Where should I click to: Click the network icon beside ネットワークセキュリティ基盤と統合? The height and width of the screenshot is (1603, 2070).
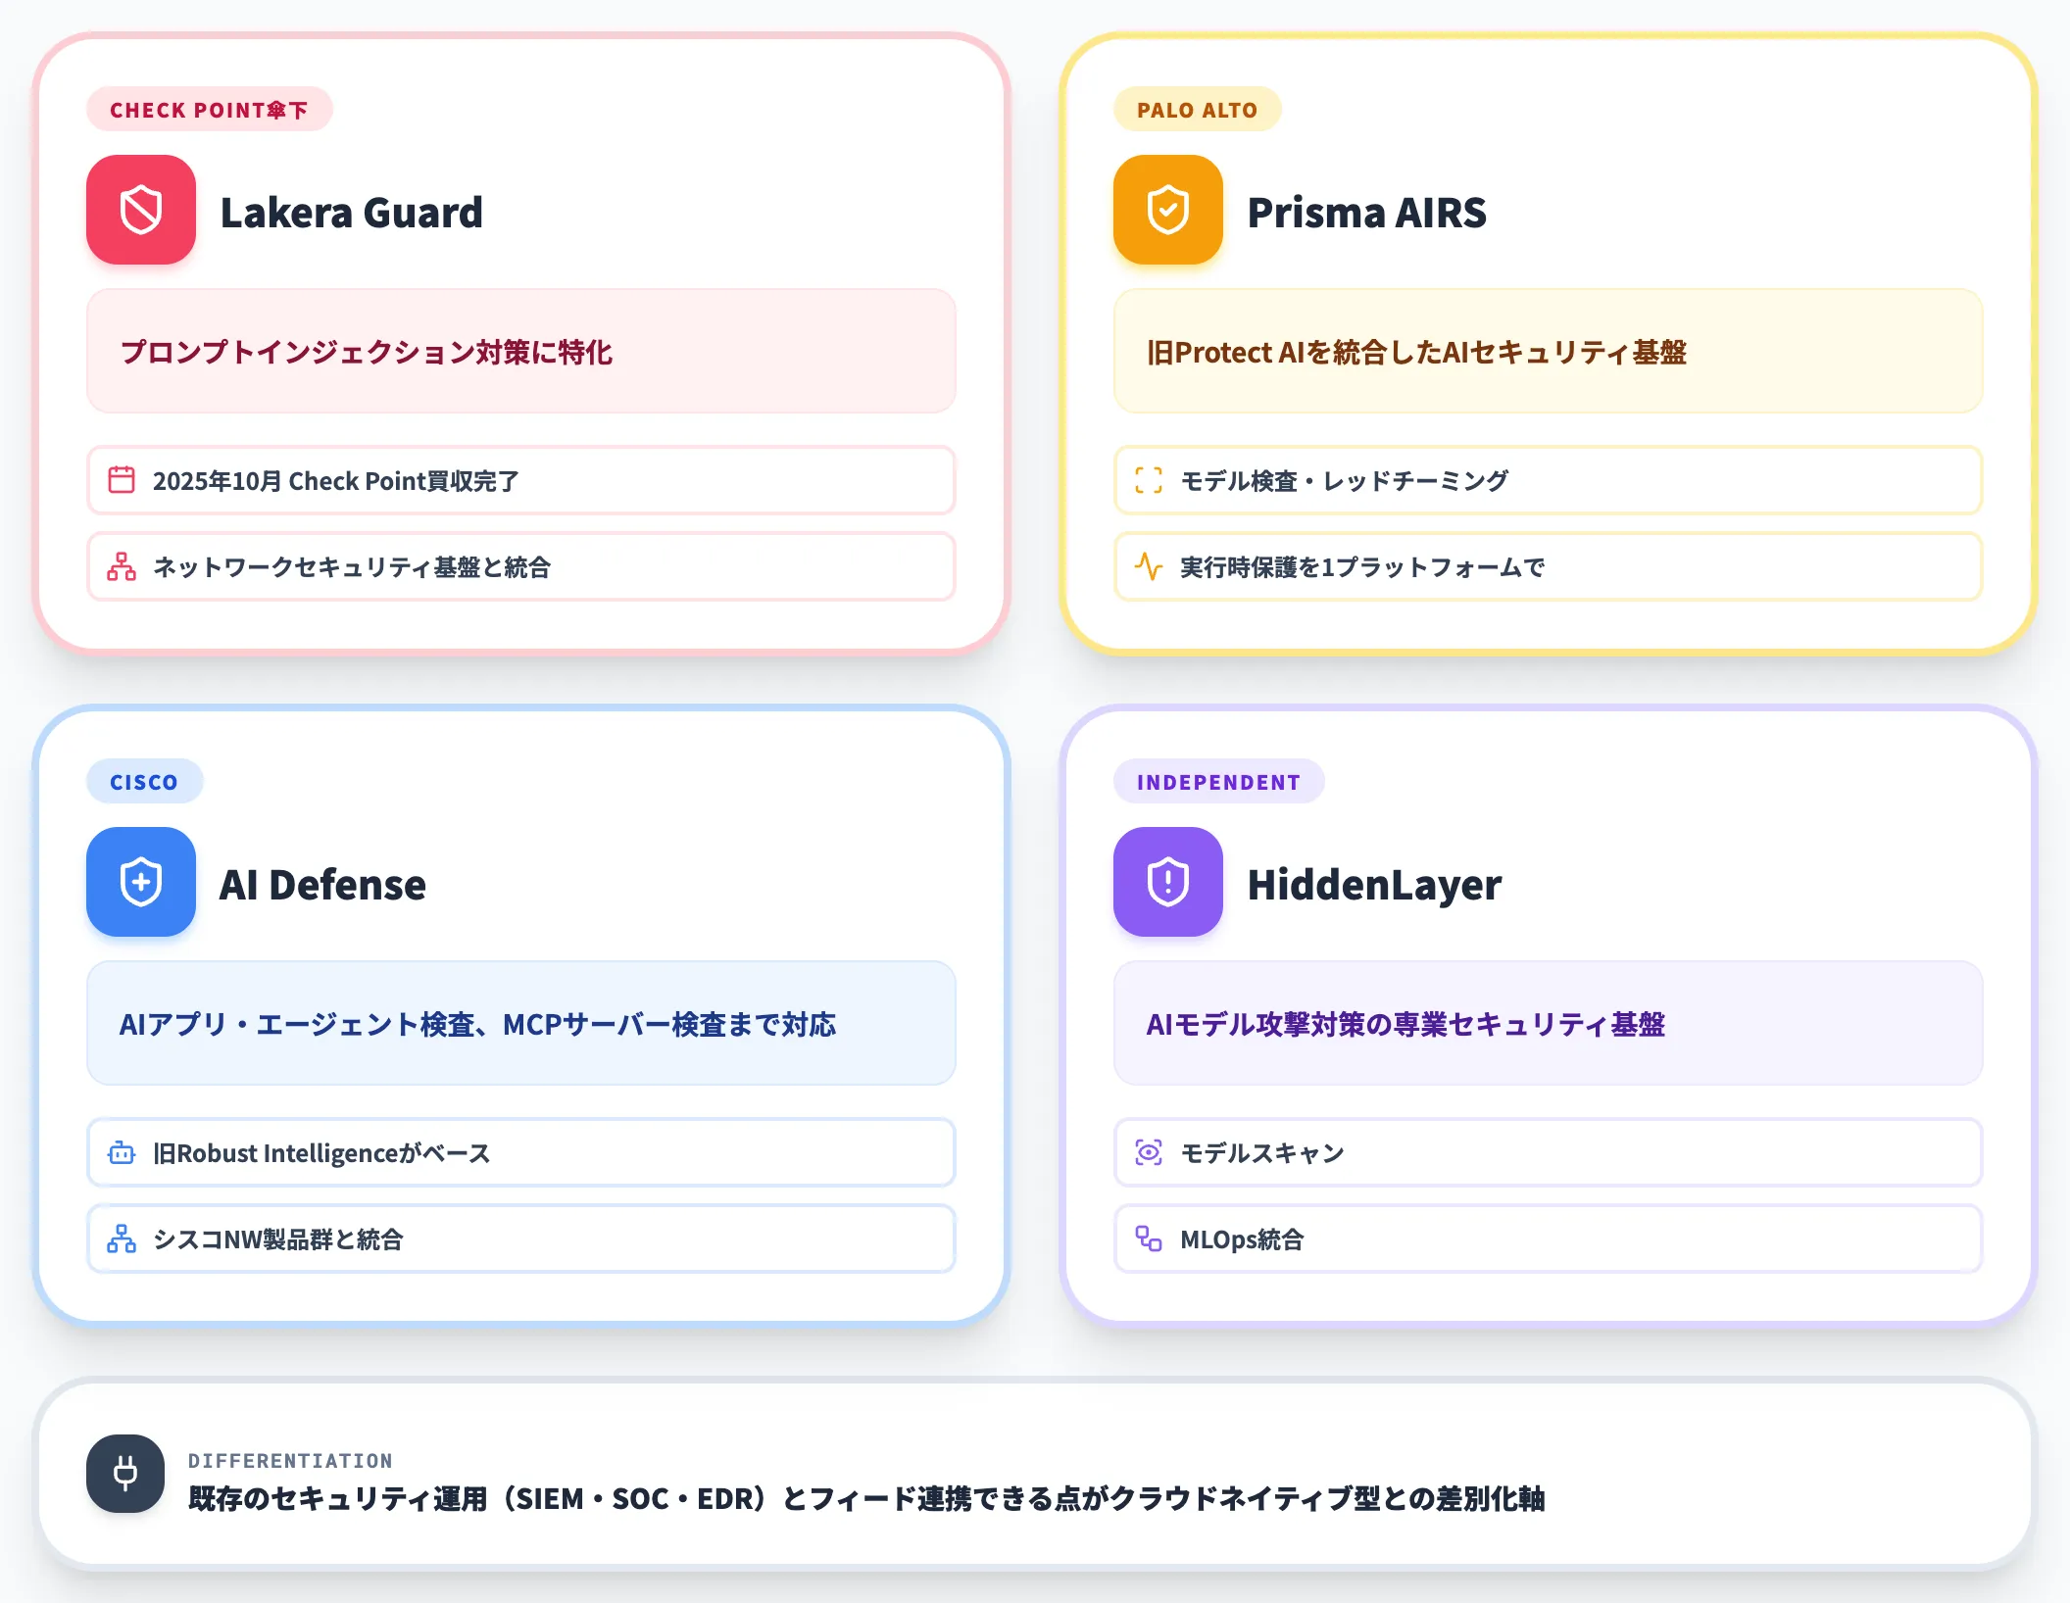point(122,566)
